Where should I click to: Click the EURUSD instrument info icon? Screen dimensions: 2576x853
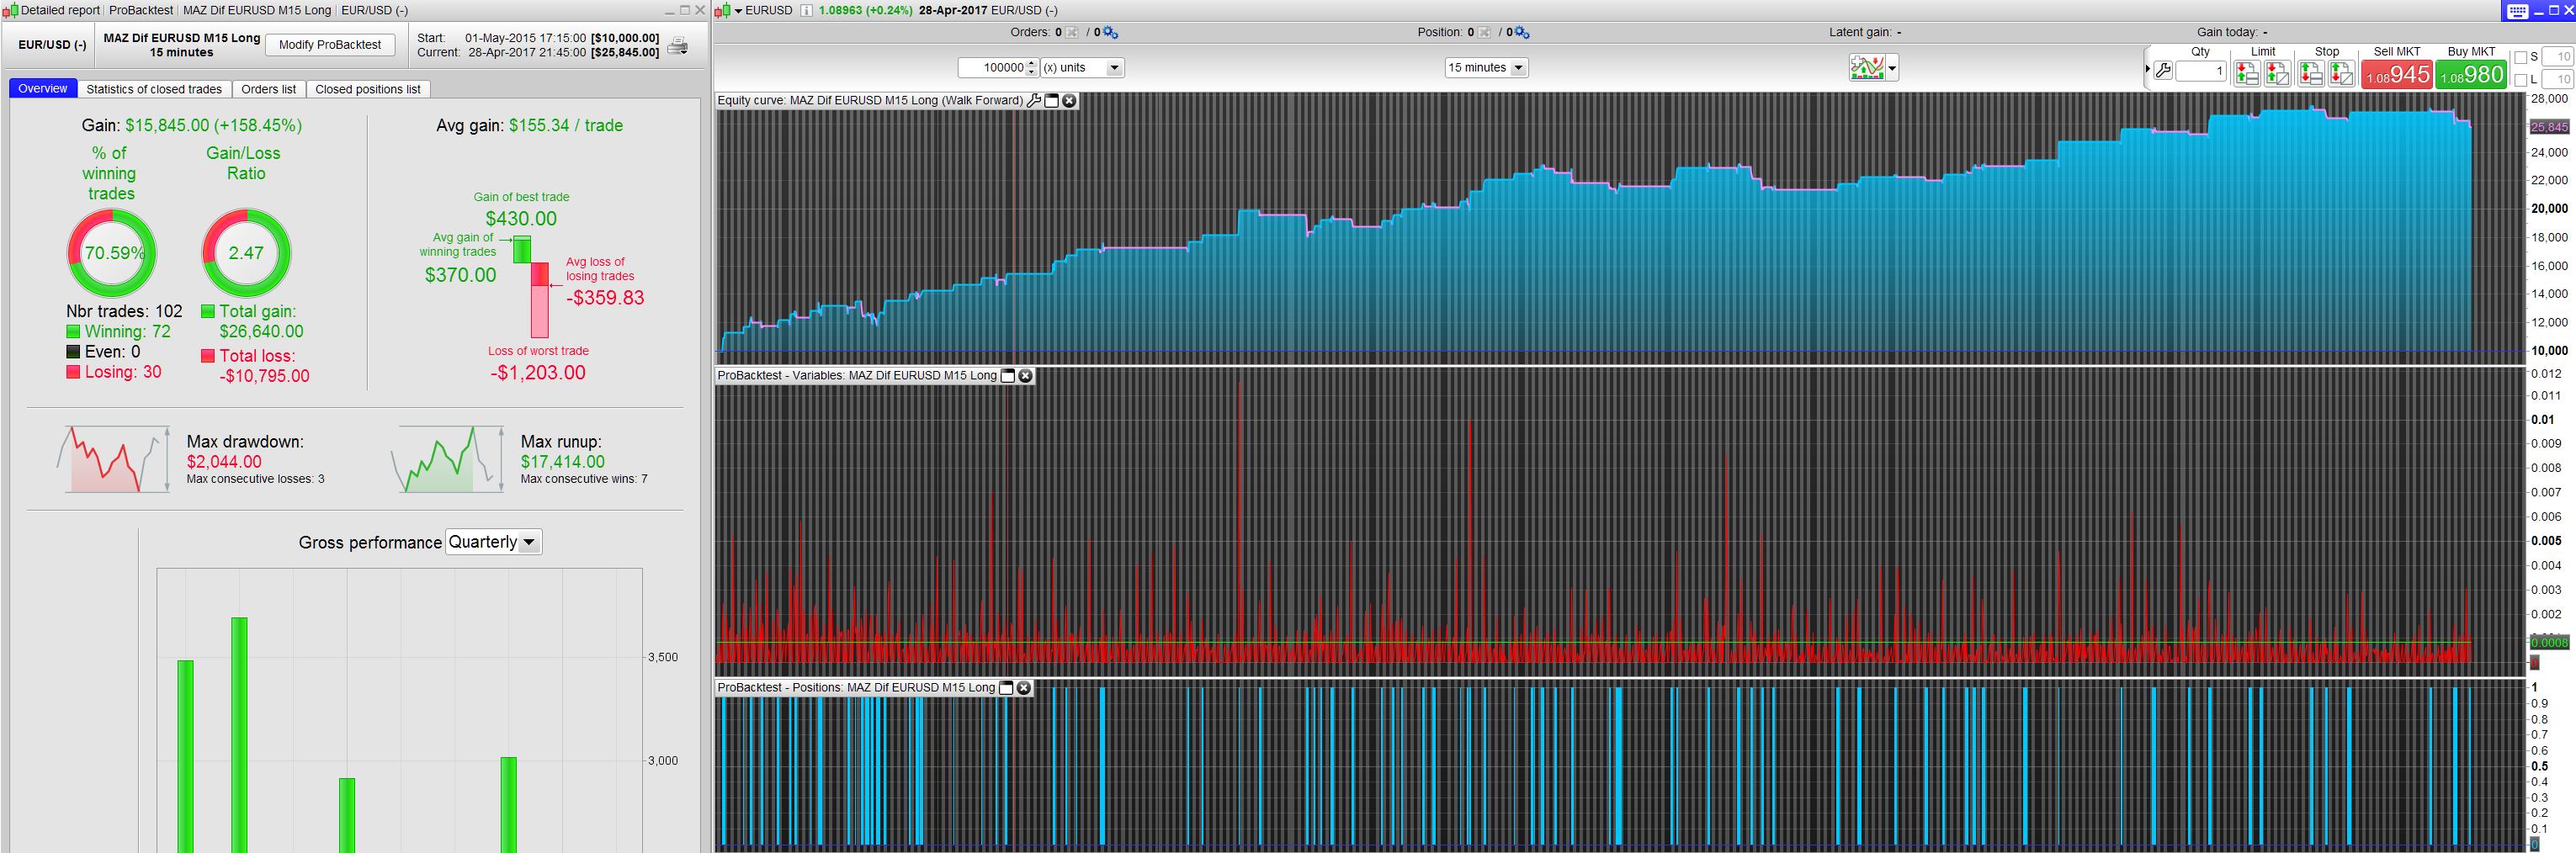(806, 10)
